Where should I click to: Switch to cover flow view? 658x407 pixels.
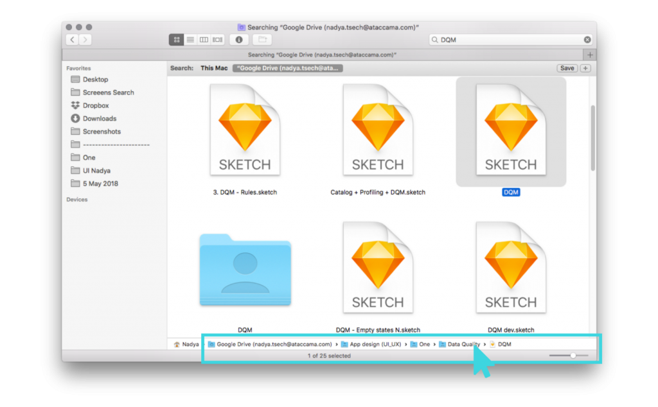(x=217, y=40)
